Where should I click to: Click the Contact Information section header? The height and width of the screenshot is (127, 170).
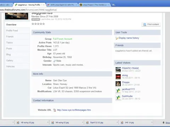pyautogui.click(x=72, y=101)
